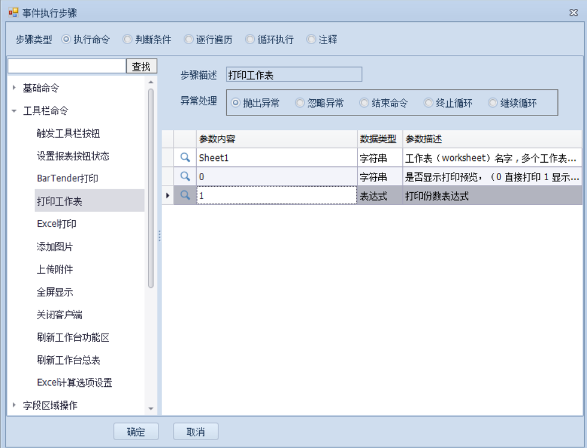Expand the 基础命令 tree node
The width and height of the screenshot is (587, 448).
point(15,88)
